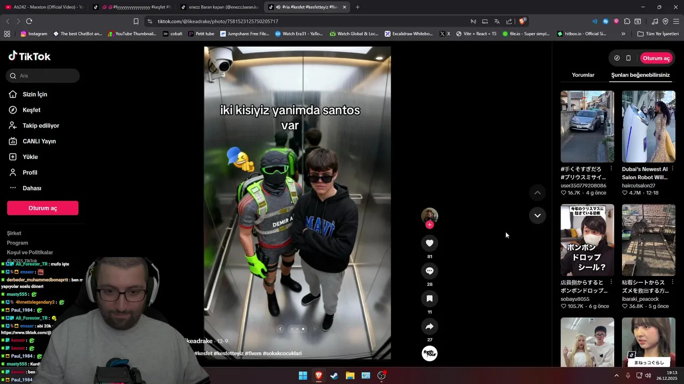
Task: Click the Ara search field
Action: coord(43,76)
